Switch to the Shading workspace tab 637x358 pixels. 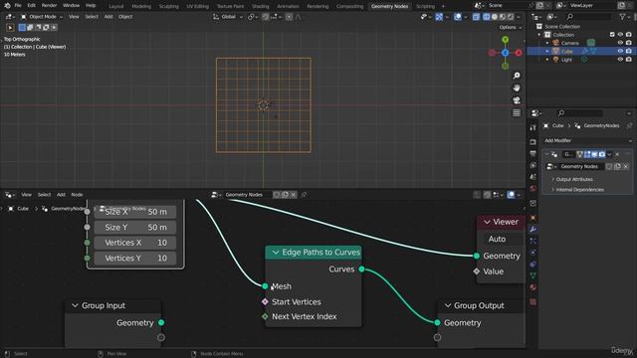tap(261, 6)
